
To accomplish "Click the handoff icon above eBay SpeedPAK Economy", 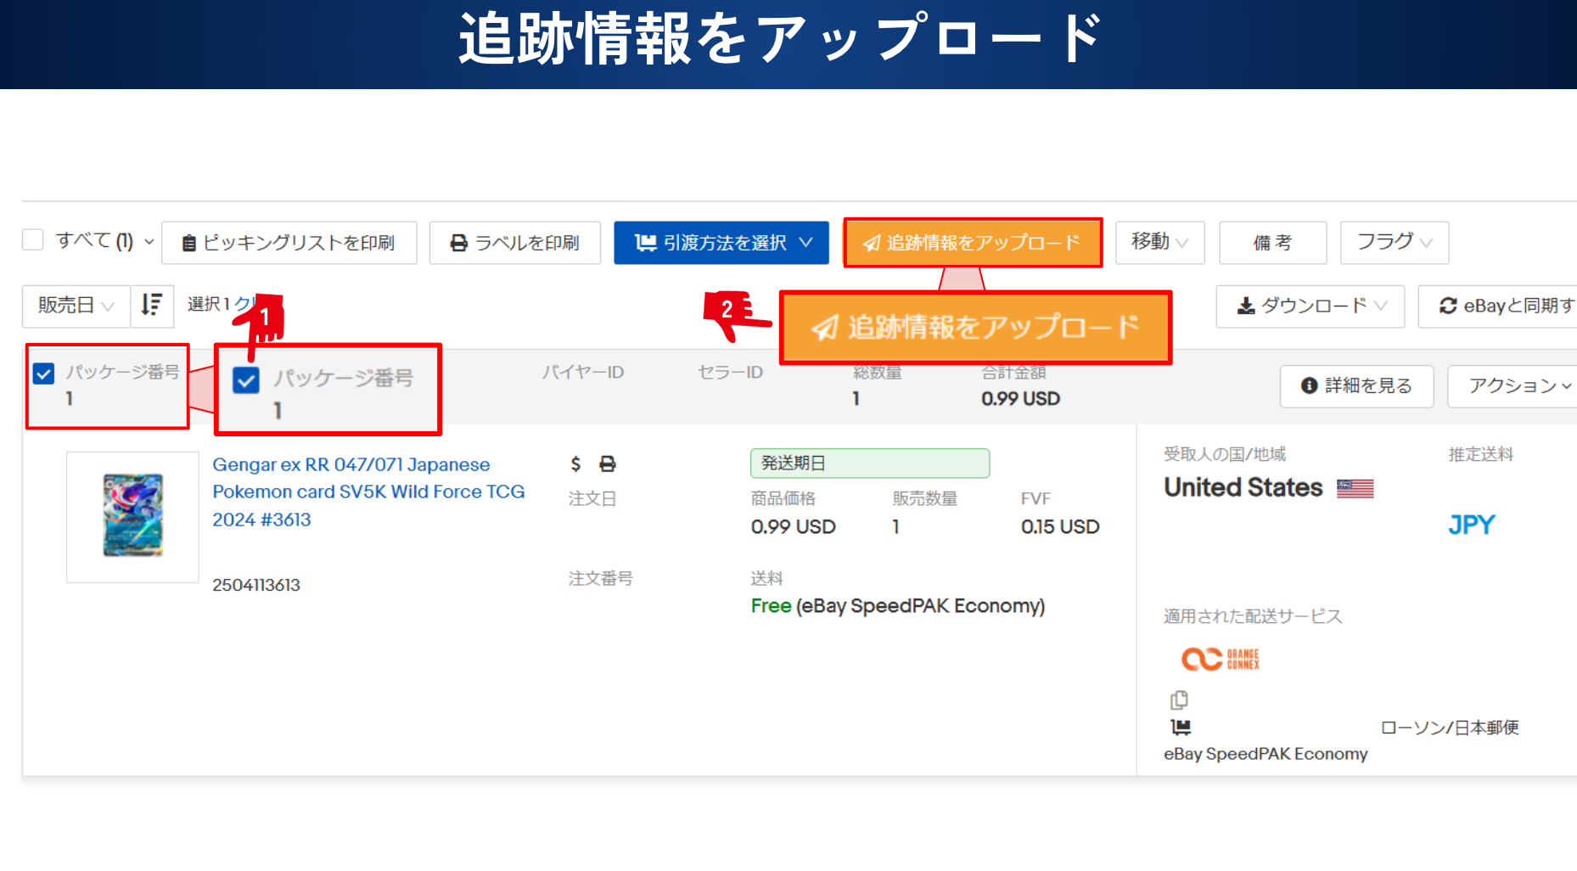I will click(1181, 728).
